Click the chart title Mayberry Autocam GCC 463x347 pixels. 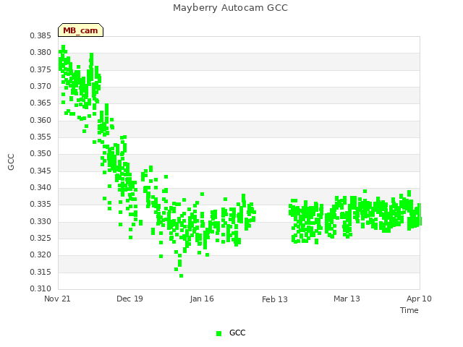click(230, 8)
